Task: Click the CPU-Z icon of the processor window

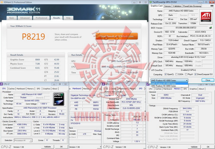Action: (x=1, y=84)
